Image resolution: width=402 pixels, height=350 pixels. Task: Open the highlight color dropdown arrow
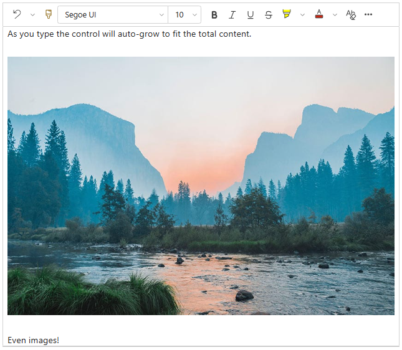coord(302,15)
